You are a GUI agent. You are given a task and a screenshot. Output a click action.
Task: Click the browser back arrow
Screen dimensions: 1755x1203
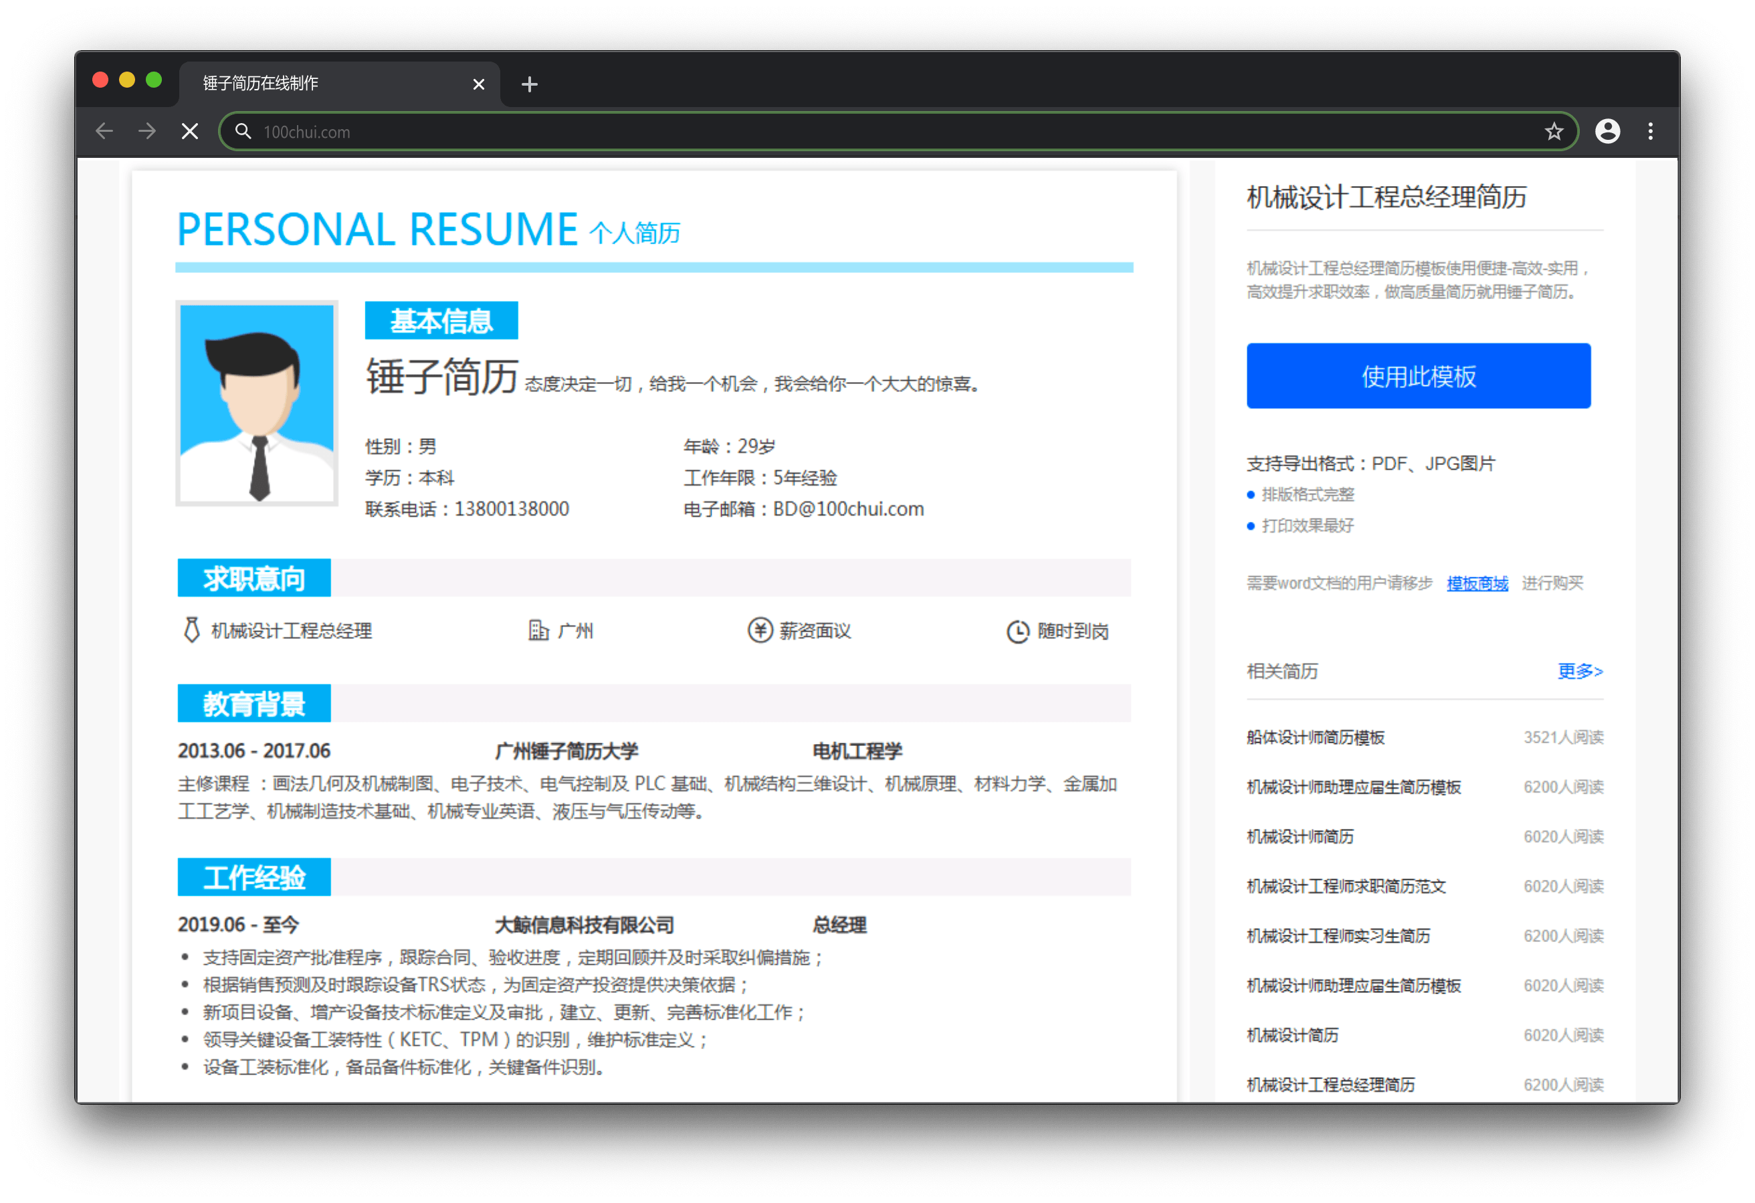click(104, 132)
